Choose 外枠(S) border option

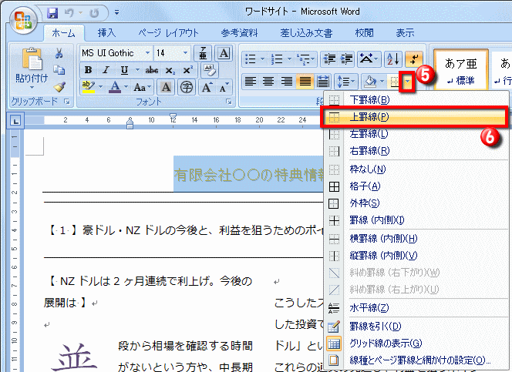pos(416,203)
